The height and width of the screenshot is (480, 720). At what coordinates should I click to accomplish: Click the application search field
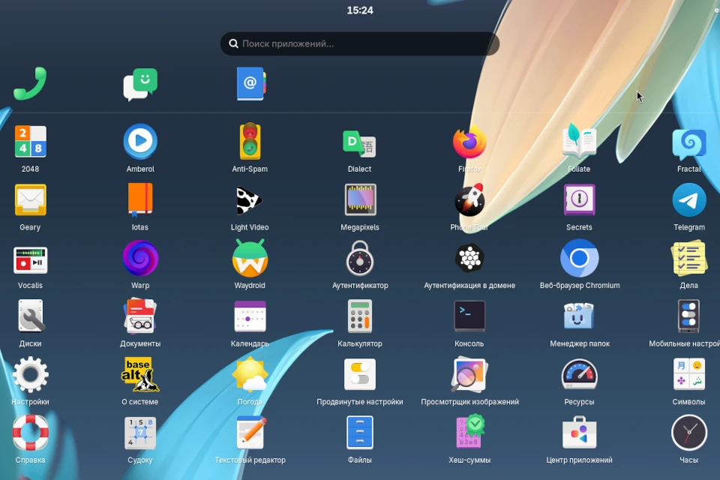coord(360,43)
